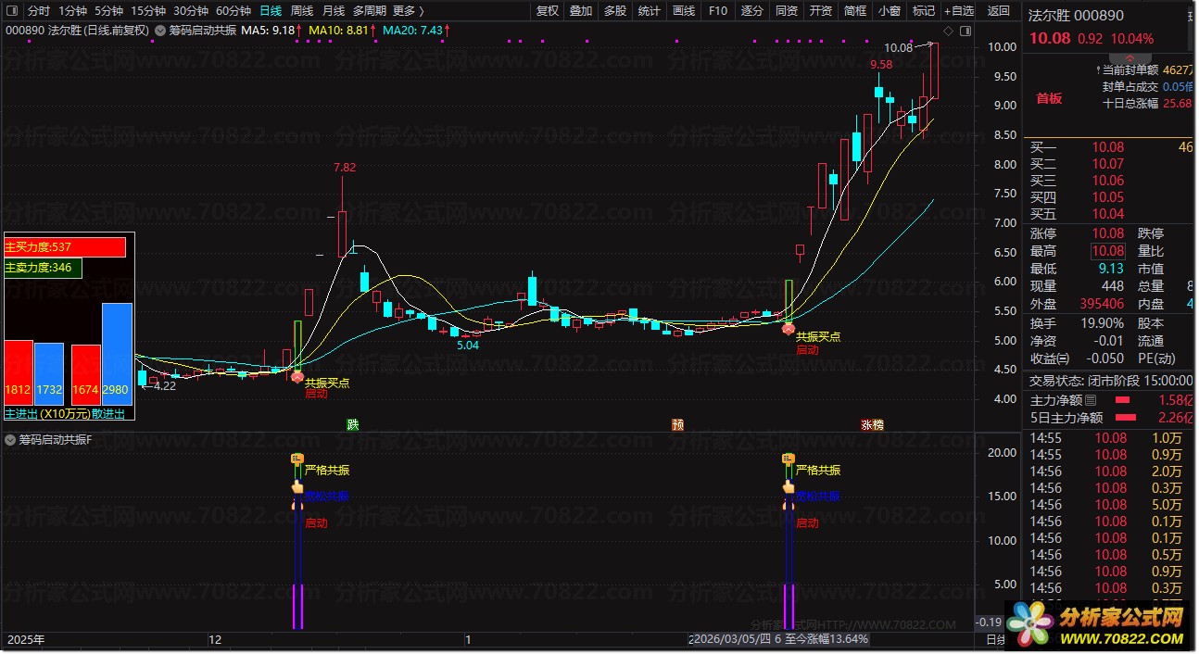
Task: Click the top icon above right 严格共振
Action: coord(789,459)
